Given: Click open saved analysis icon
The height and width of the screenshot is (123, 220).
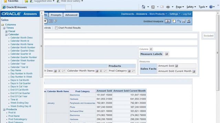Looking at the screenshot, I should tap(179, 21).
